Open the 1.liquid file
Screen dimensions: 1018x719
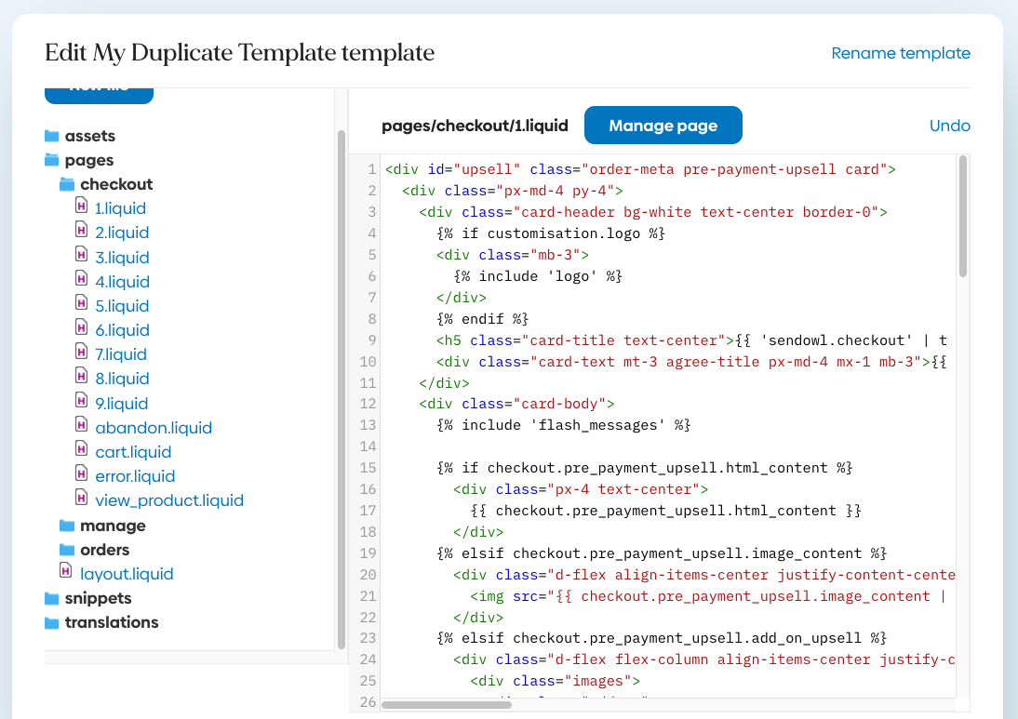tap(121, 208)
